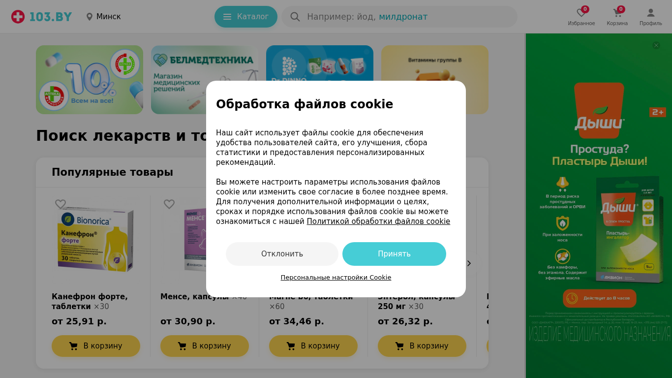Favorite Менсе capsules with heart icon

tap(169, 204)
